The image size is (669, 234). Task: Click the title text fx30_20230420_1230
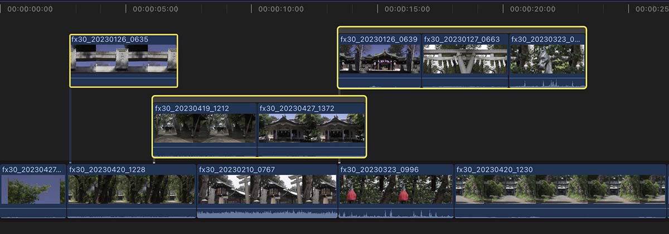pos(495,169)
